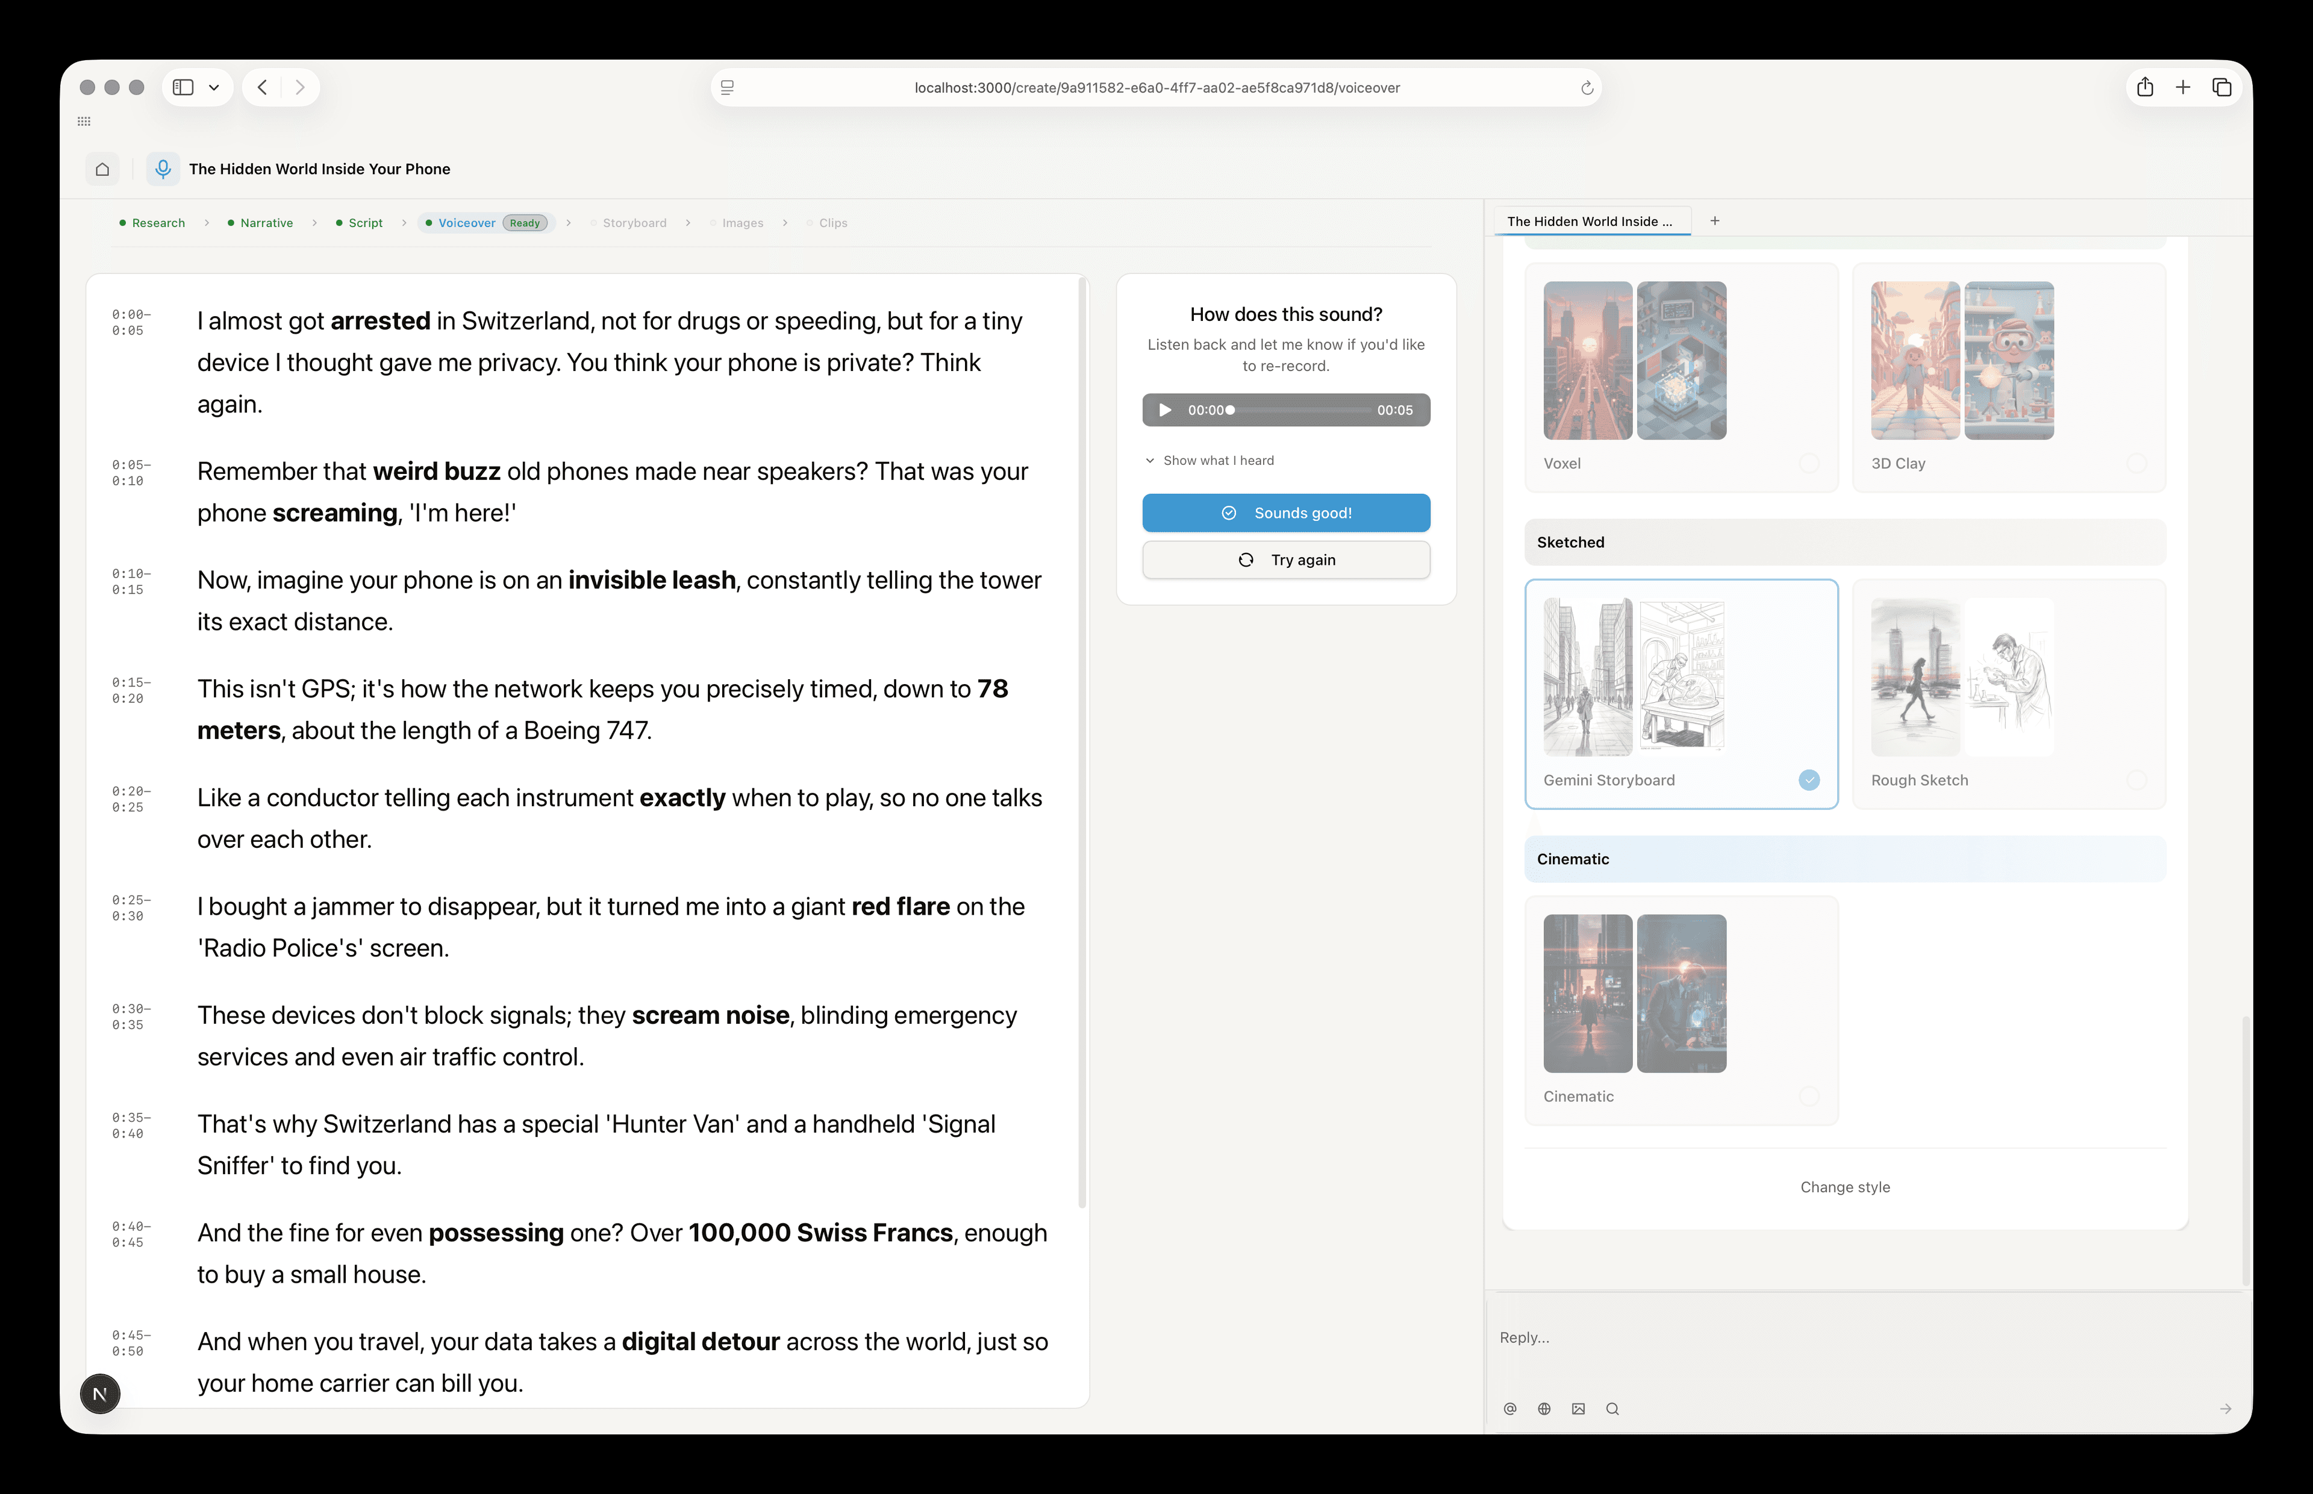
Task: Select the 3D Clay style radio
Action: pyautogui.click(x=2135, y=462)
